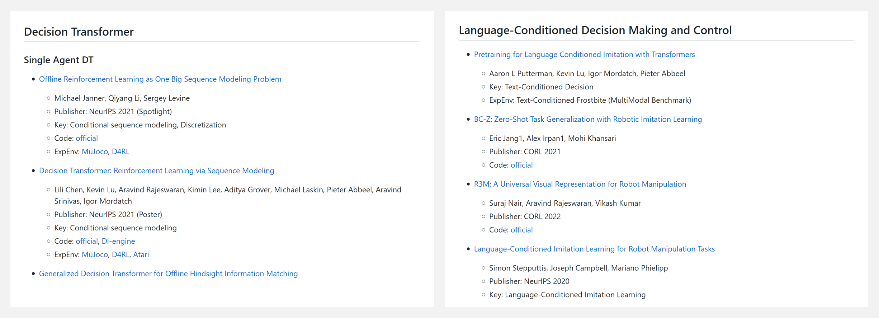Click MuJoCo link next to Atari entry

click(95, 254)
